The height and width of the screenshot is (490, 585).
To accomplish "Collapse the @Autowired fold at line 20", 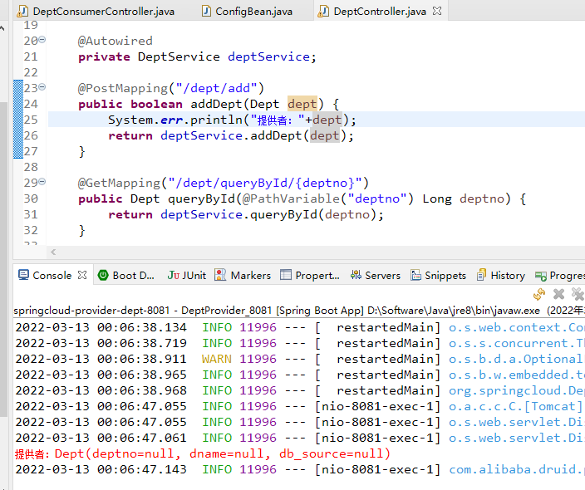I will [42, 39].
